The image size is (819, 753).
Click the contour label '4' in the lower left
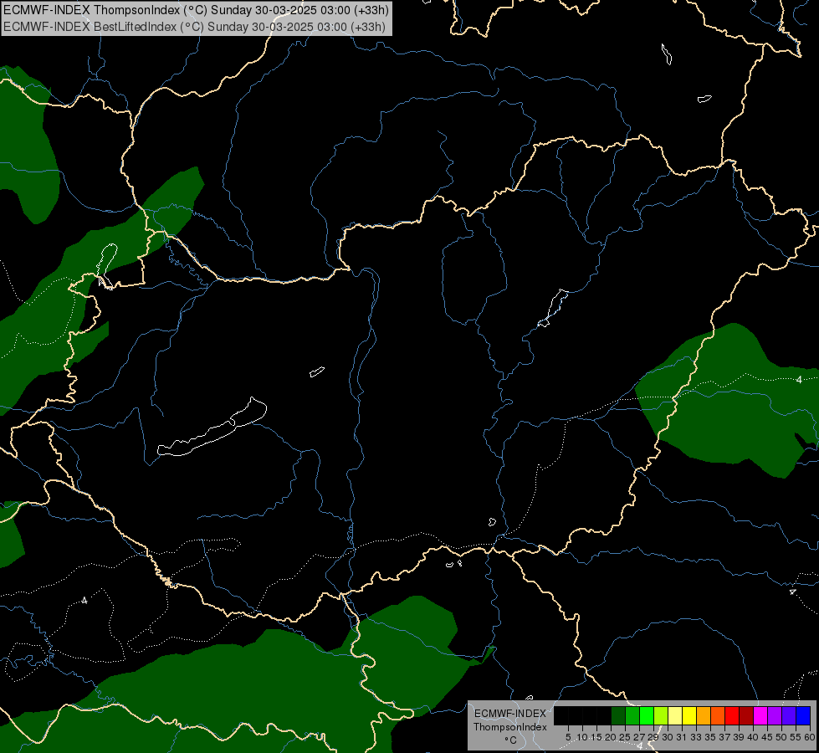point(84,601)
